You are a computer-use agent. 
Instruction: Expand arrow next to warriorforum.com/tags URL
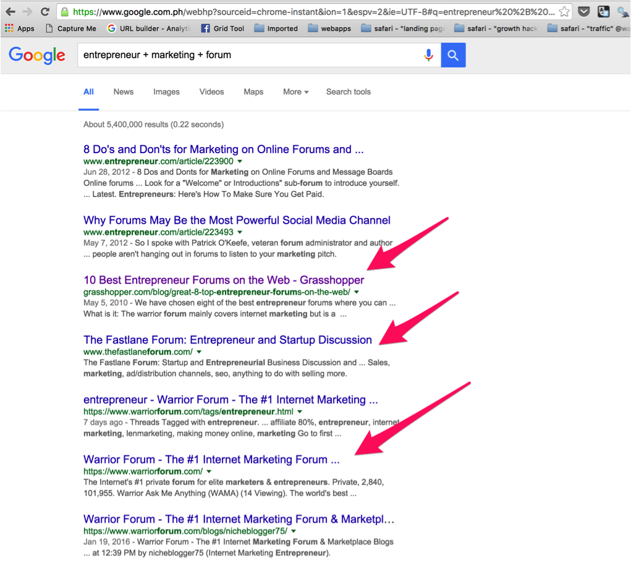(x=299, y=411)
